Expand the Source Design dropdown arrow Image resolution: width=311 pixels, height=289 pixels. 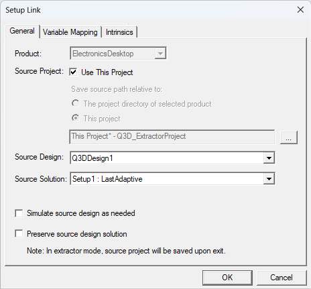269,158
